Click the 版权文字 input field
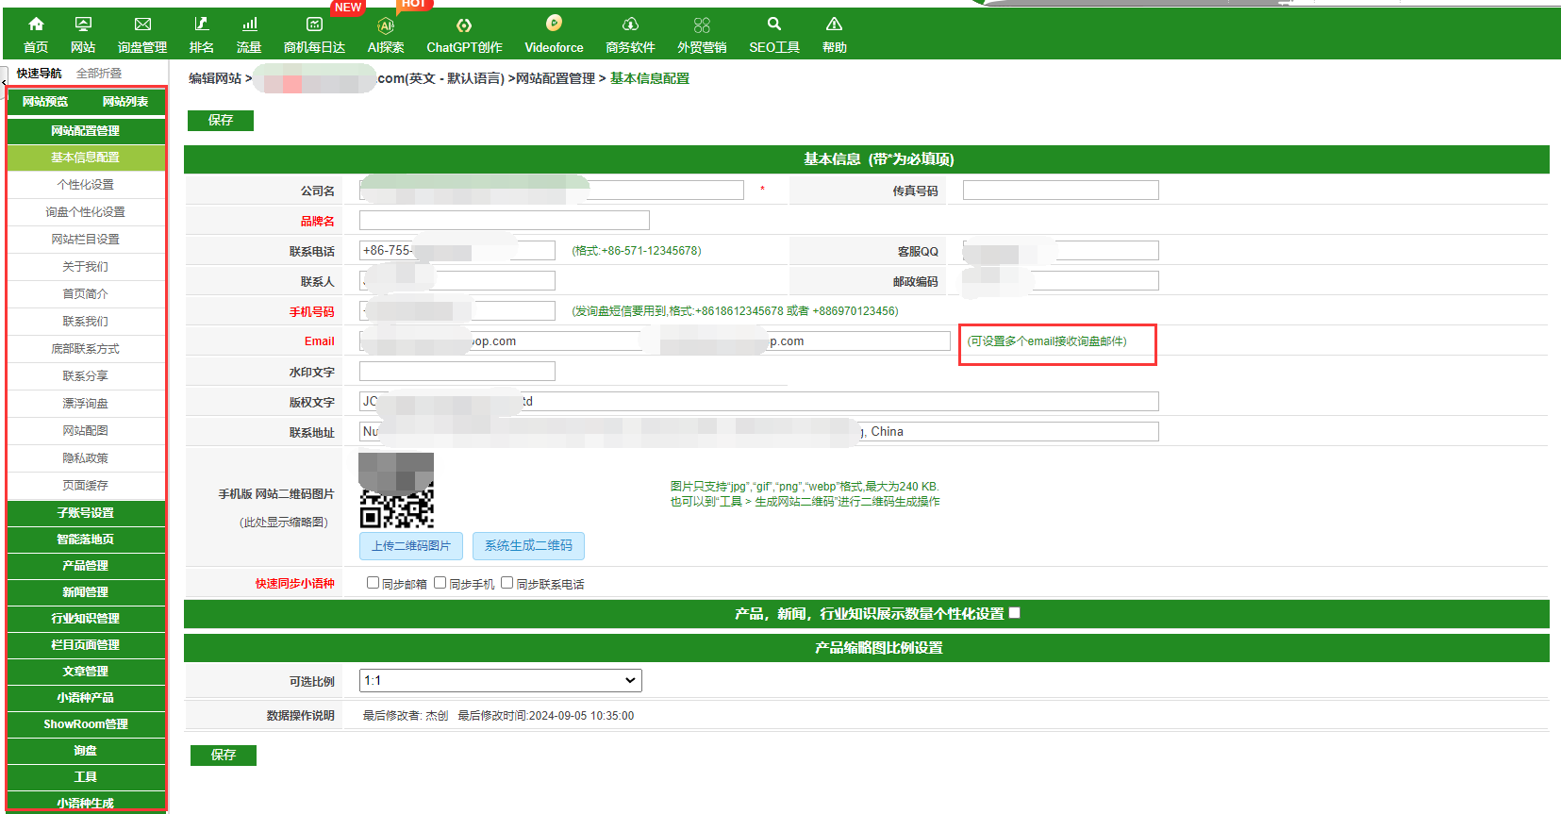The height and width of the screenshot is (814, 1561). [x=759, y=402]
